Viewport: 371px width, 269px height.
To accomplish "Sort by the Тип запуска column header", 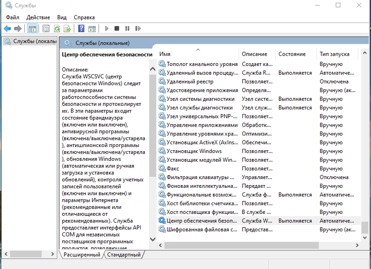I will [338, 54].
